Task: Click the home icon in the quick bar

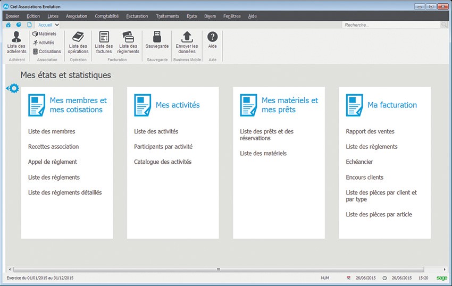Action: pyautogui.click(x=8, y=25)
